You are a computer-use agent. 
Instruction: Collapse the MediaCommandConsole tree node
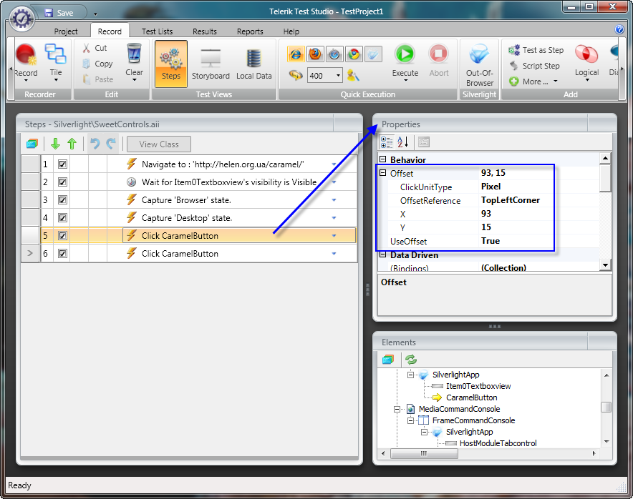tap(397, 409)
